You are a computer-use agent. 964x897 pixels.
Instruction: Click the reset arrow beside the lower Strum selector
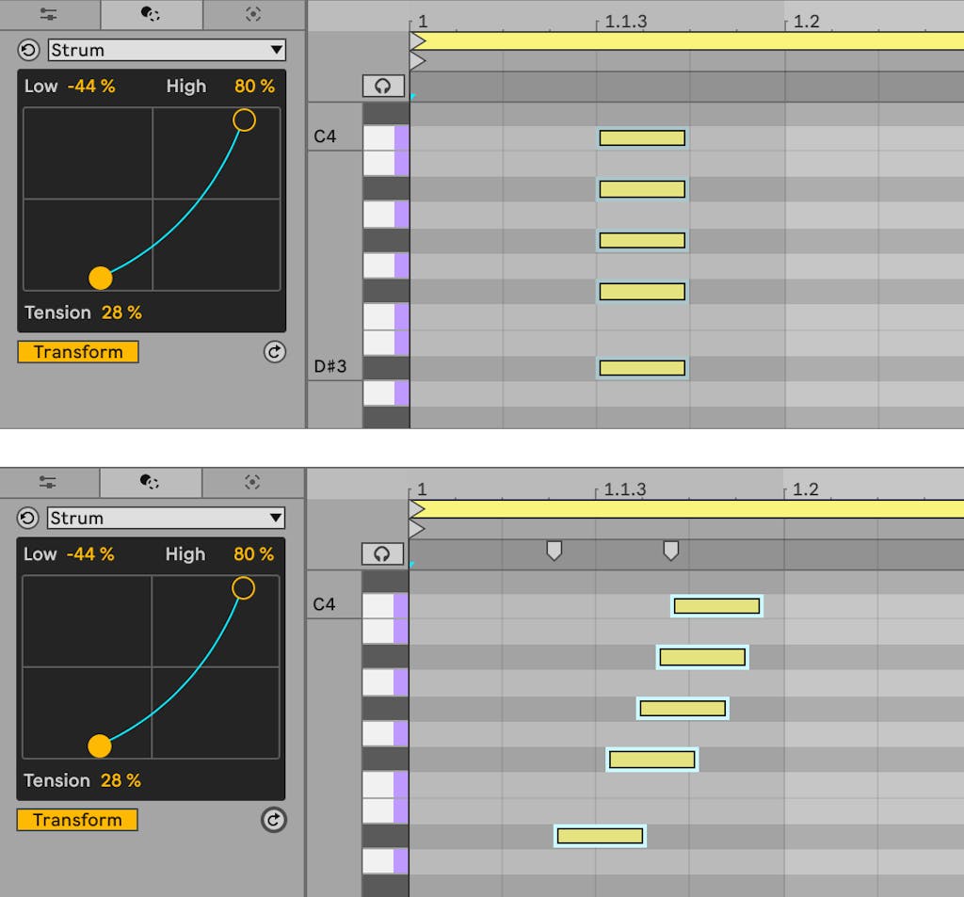[29, 518]
